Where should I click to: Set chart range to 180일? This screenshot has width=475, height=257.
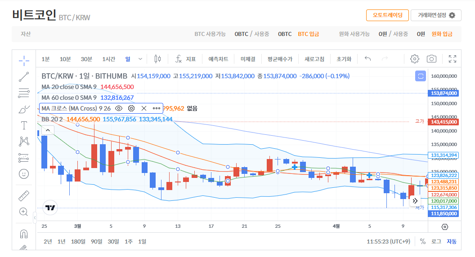78,241
